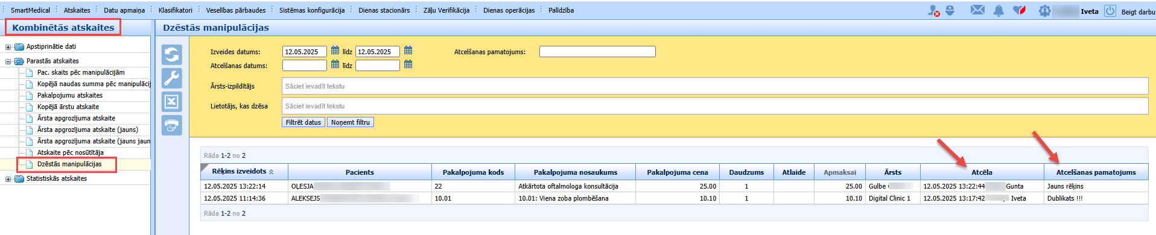The image size is (1156, 235).
Task: Click the Statistiskās atskaites folder icon
Action: [19, 178]
